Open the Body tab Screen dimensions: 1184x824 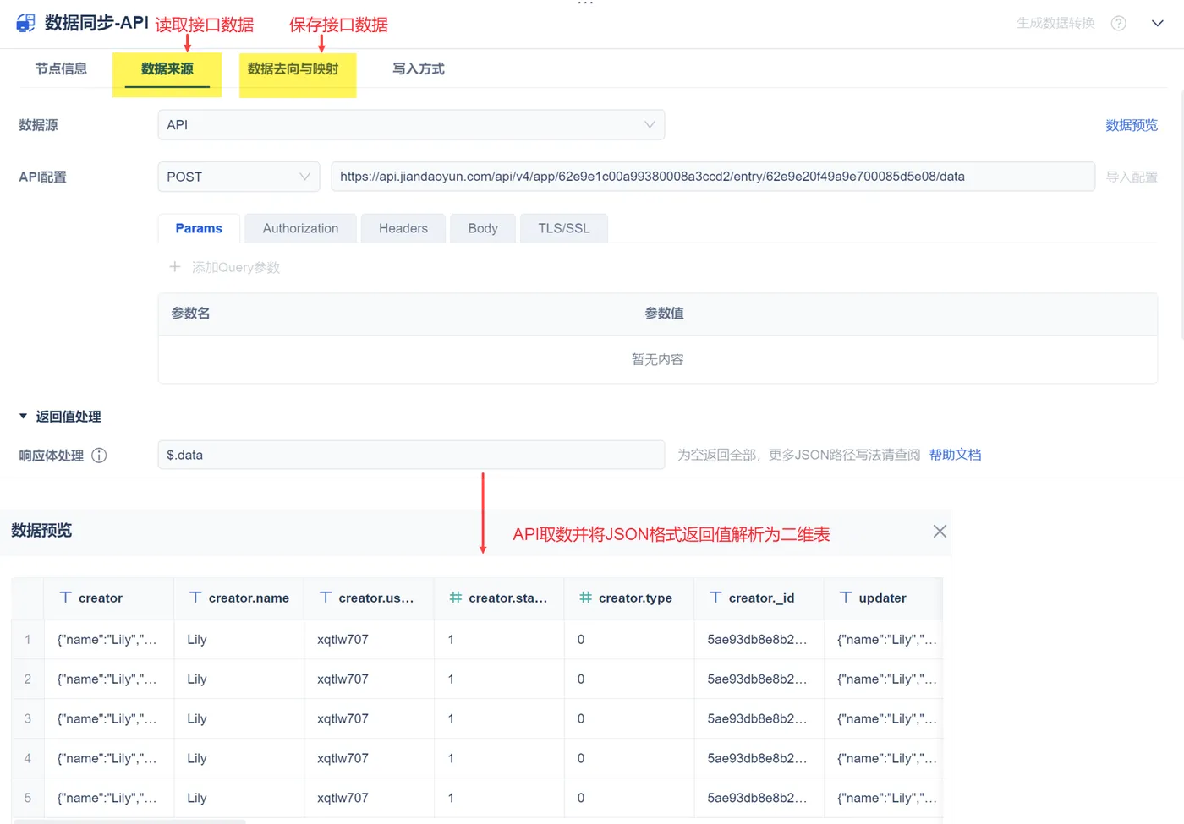pos(483,228)
